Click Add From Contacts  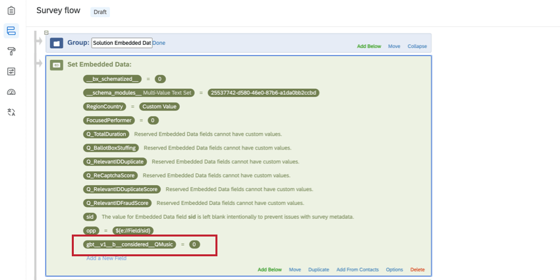(358, 269)
